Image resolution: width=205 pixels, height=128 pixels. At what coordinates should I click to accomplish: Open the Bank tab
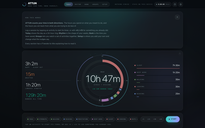(87, 4)
